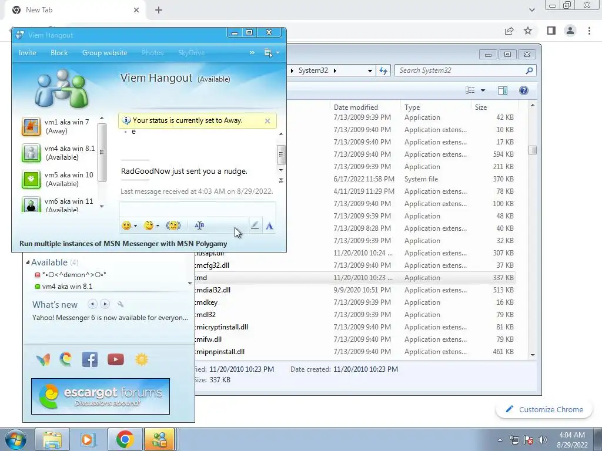Click the blue letter A text tab icon
Image resolution: width=602 pixels, height=451 pixels.
269,226
